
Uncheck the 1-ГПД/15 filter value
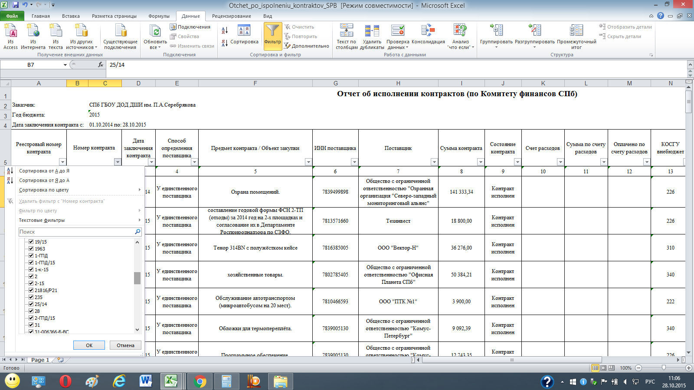coord(31,263)
